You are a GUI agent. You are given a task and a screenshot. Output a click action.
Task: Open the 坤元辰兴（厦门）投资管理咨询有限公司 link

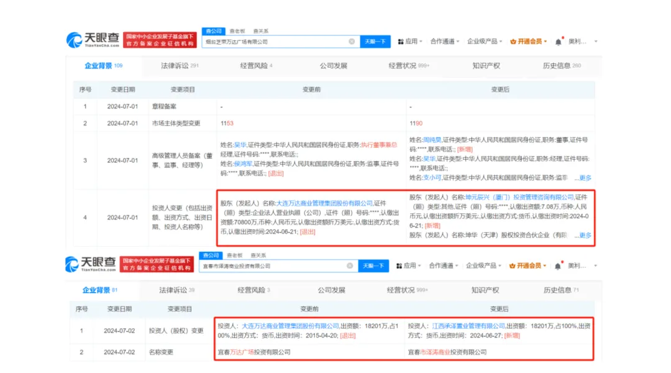pyautogui.click(x=519, y=197)
